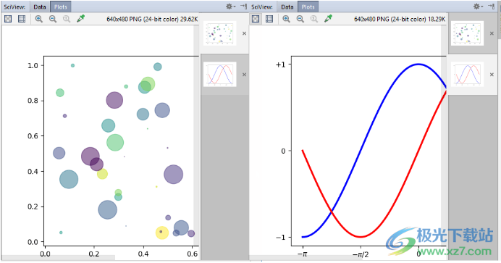Select the sine curves thumbnail in the left panel
Screen dimensions: 501x263
[x=220, y=74]
